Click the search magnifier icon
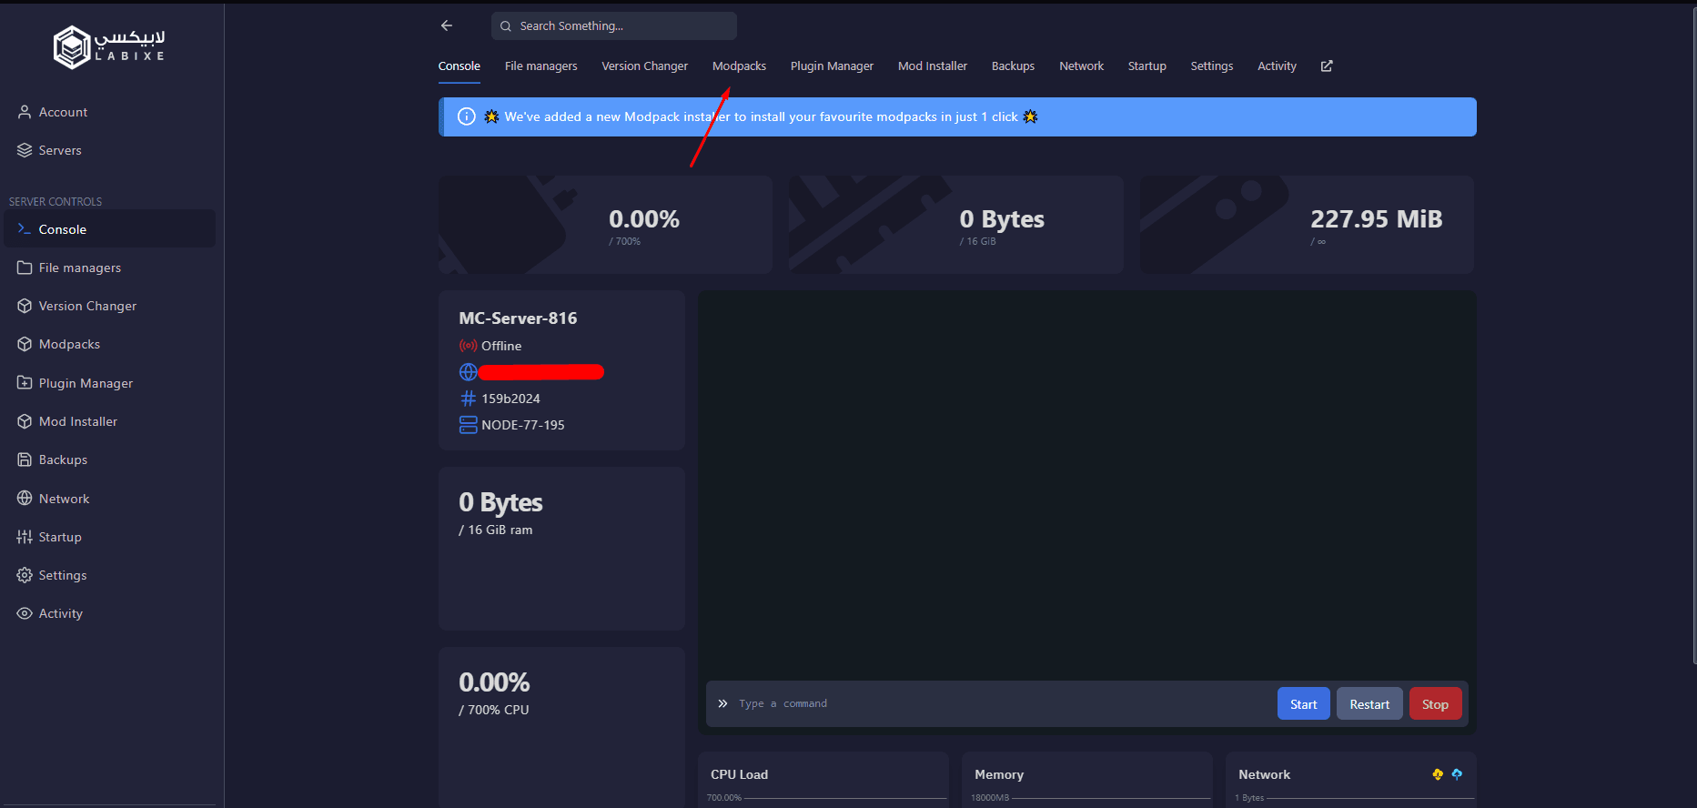Screen dimensions: 1697x808 (506, 26)
